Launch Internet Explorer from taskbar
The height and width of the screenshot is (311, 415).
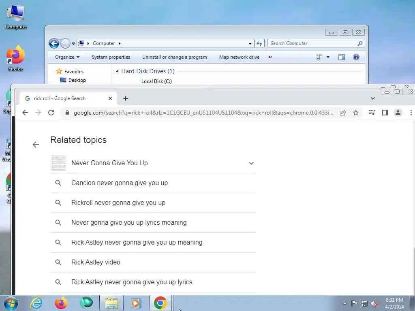(x=36, y=303)
